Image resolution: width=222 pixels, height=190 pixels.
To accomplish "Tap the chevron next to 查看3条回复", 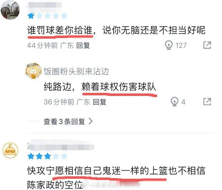I will tap(91, 121).
